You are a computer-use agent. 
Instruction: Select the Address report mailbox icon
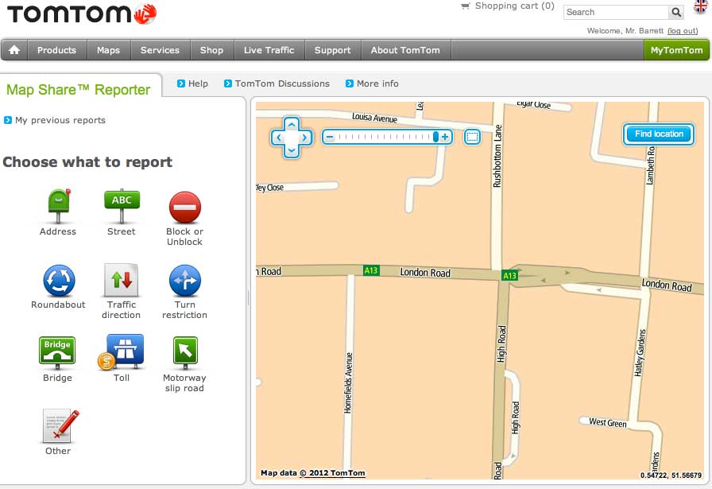click(x=59, y=206)
